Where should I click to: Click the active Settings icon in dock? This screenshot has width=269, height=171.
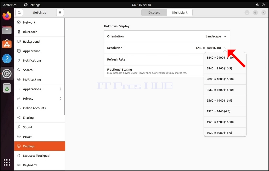coord(7,74)
